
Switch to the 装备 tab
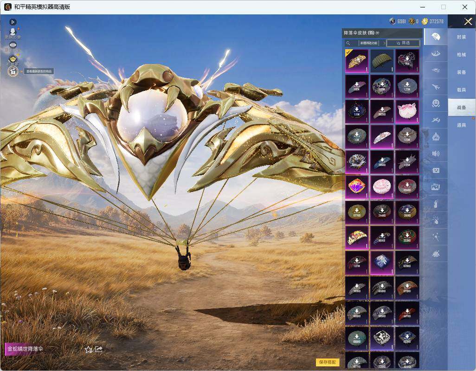click(462, 72)
